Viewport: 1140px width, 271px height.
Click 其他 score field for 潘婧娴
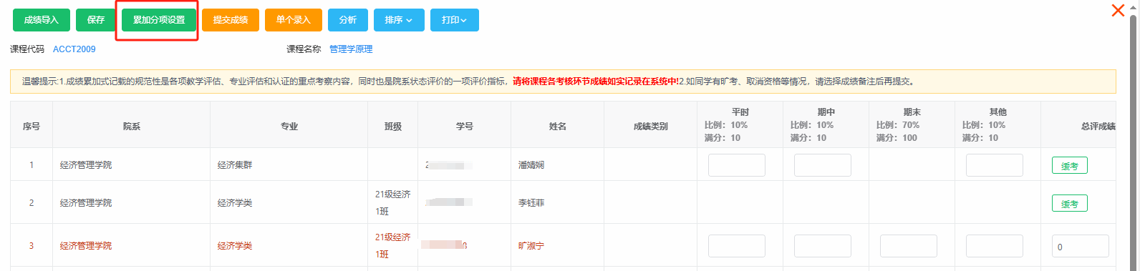995,165
